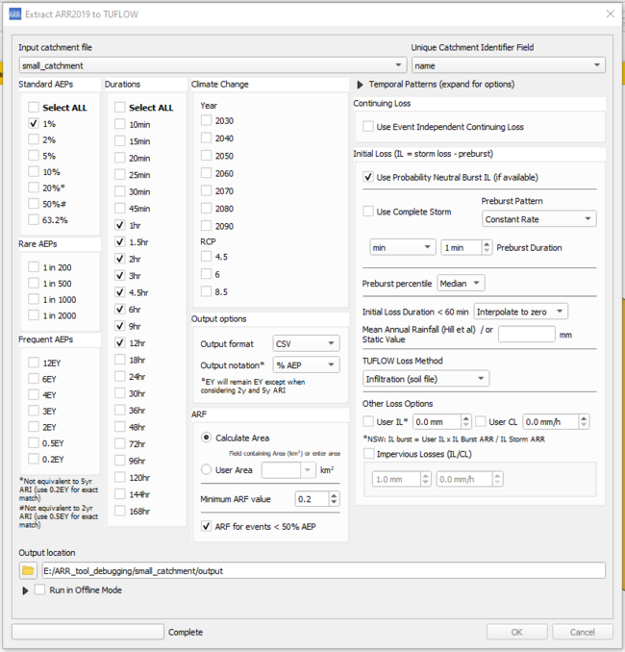Click the Cancel button

pos(582,632)
